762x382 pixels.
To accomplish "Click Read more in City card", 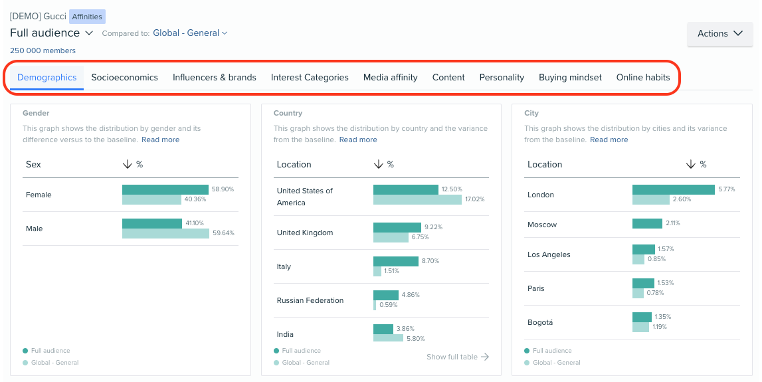I will point(609,140).
